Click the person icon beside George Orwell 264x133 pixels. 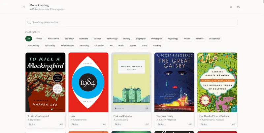coord(71,120)
